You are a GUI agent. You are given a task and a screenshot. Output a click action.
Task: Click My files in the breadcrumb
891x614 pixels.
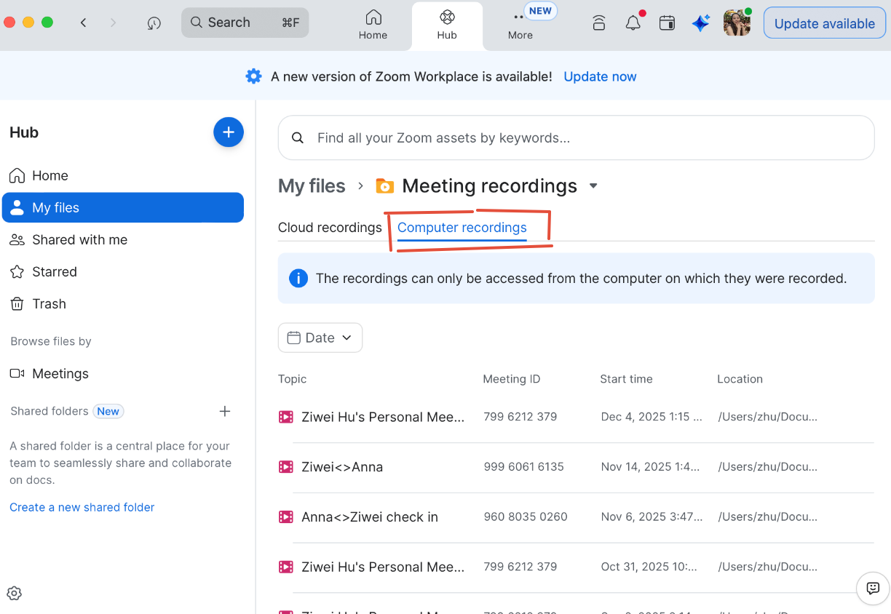click(312, 186)
